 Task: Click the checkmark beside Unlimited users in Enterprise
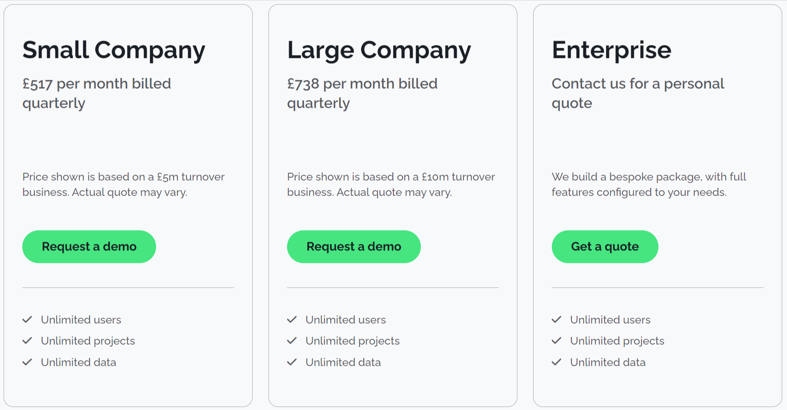pos(557,320)
